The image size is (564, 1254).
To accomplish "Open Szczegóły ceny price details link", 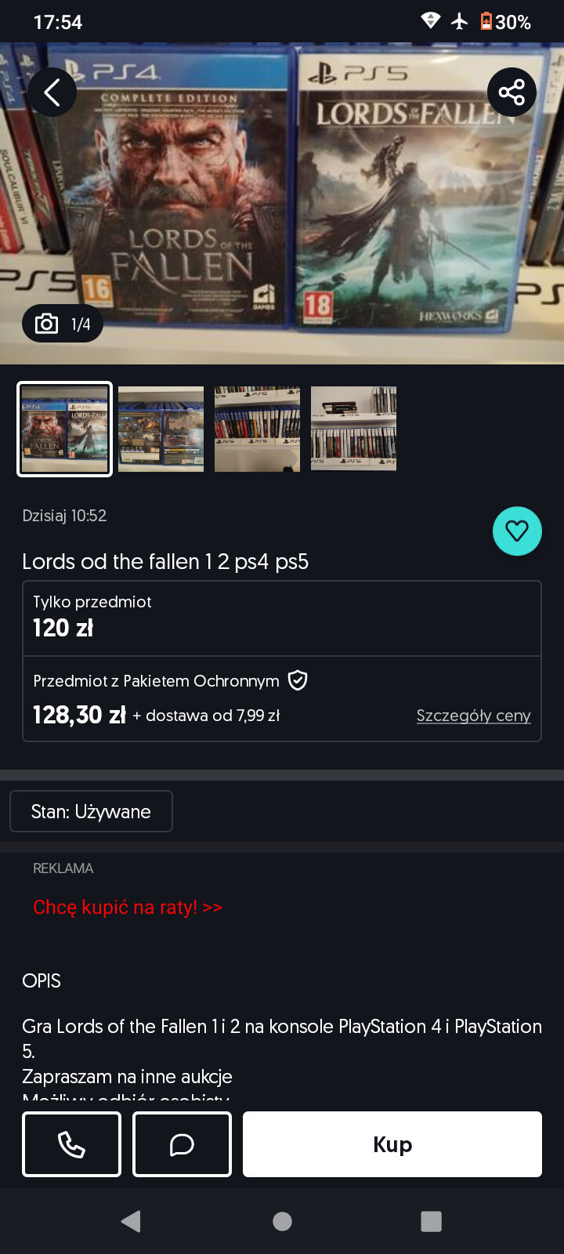I will 473,716.
